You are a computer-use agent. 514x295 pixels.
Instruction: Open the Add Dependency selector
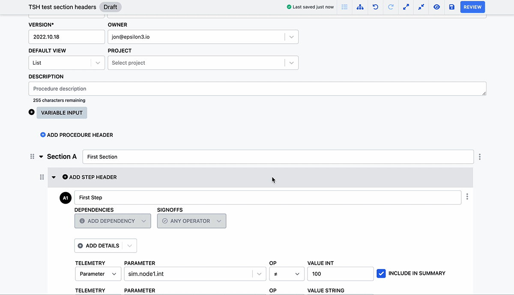[112, 221]
